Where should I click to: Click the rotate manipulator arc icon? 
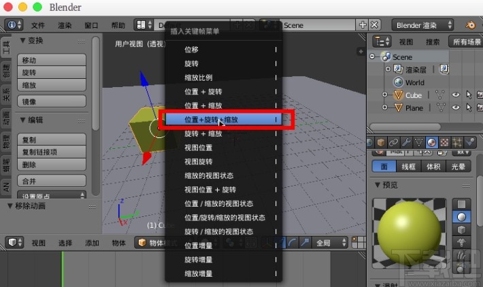point(293,243)
